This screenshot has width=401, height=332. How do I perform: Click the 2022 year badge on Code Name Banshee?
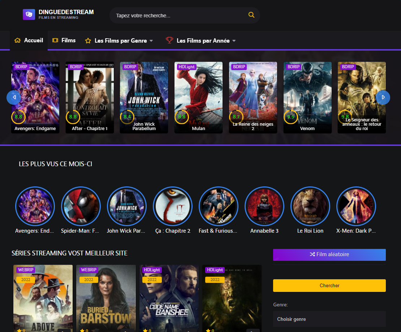(x=152, y=280)
